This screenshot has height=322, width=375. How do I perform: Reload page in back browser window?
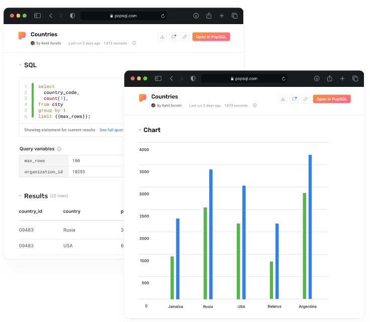coord(163,16)
